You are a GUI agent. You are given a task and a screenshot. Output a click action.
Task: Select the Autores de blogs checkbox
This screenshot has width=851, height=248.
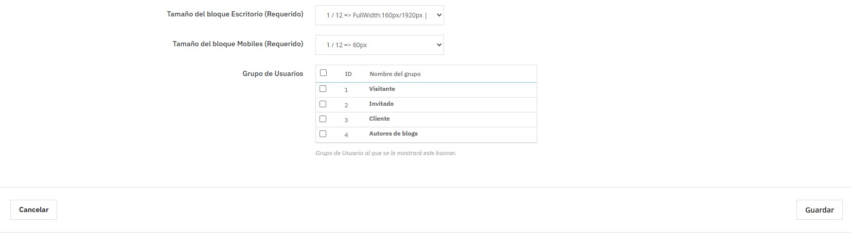[x=323, y=133]
